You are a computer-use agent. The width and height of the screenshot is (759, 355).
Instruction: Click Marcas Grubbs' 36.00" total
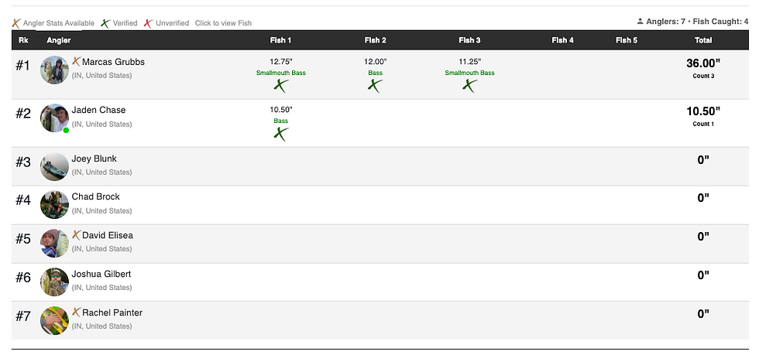click(702, 63)
